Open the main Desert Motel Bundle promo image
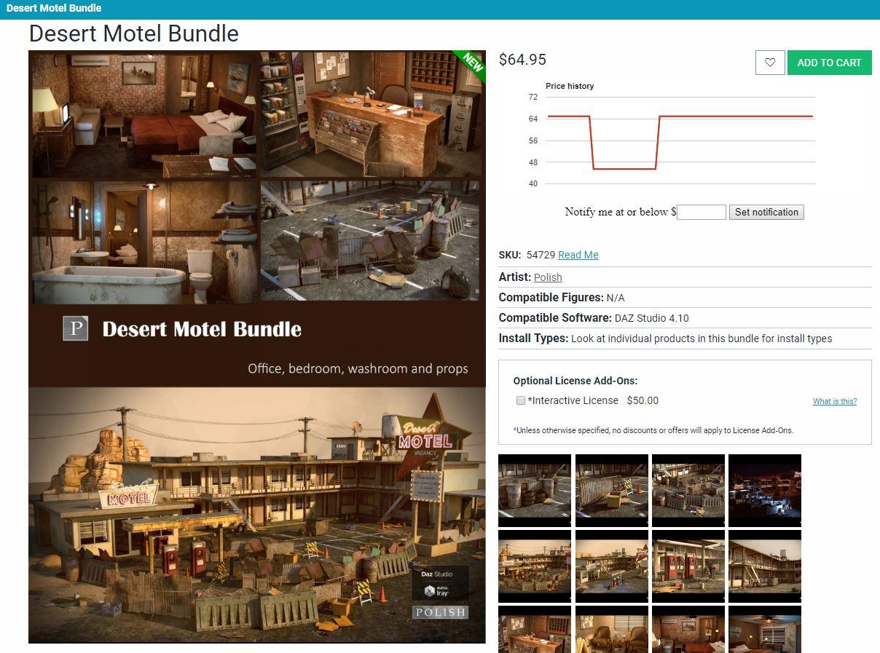The width and height of the screenshot is (880, 653). coord(257,347)
